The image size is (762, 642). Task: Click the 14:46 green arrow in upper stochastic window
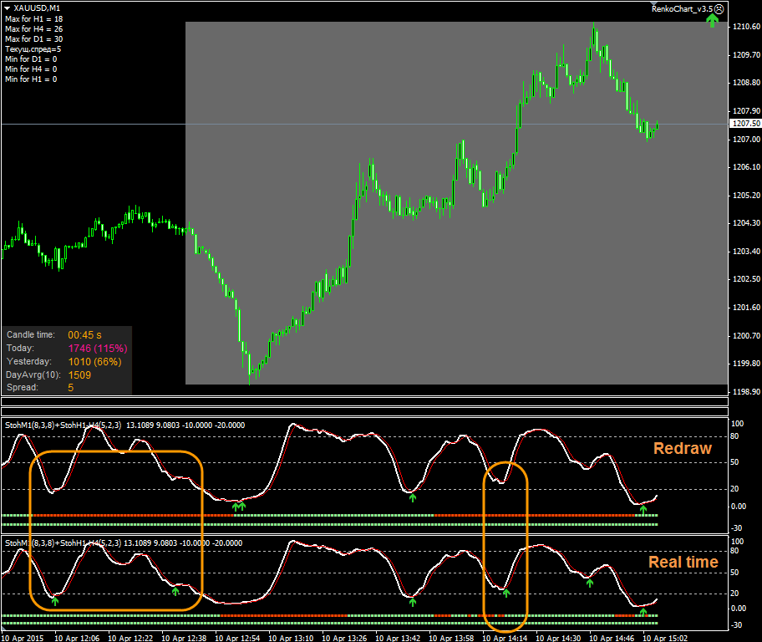coord(643,510)
